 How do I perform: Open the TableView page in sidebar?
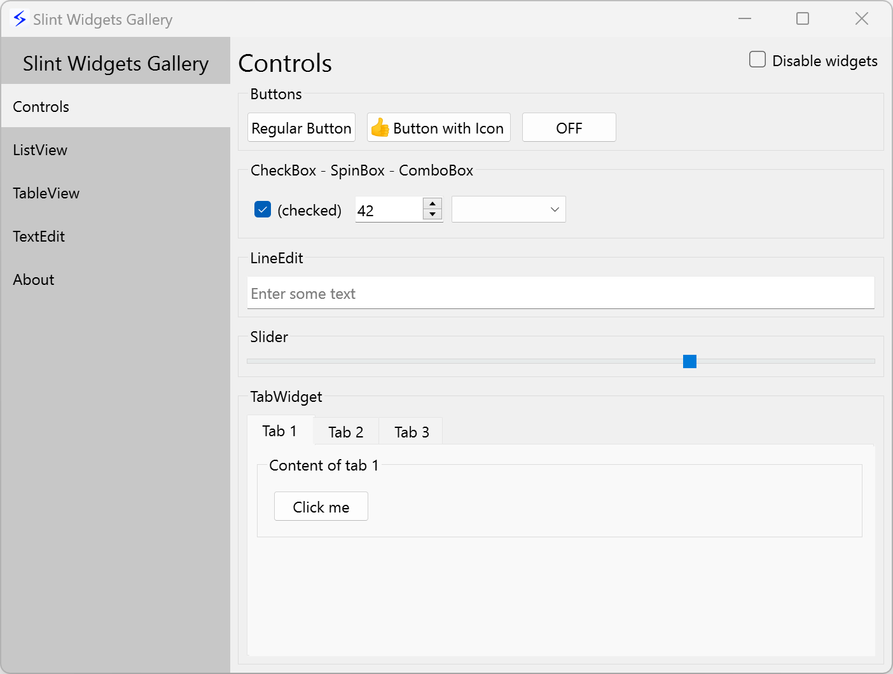point(46,193)
